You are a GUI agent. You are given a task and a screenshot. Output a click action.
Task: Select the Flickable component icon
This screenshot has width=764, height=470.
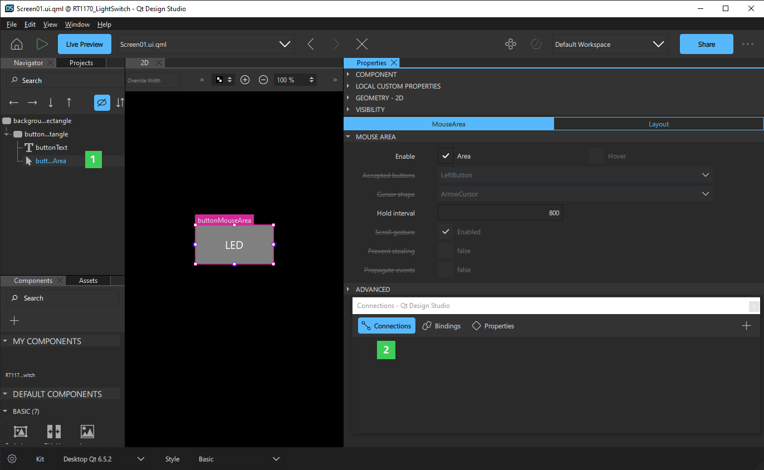[53, 431]
